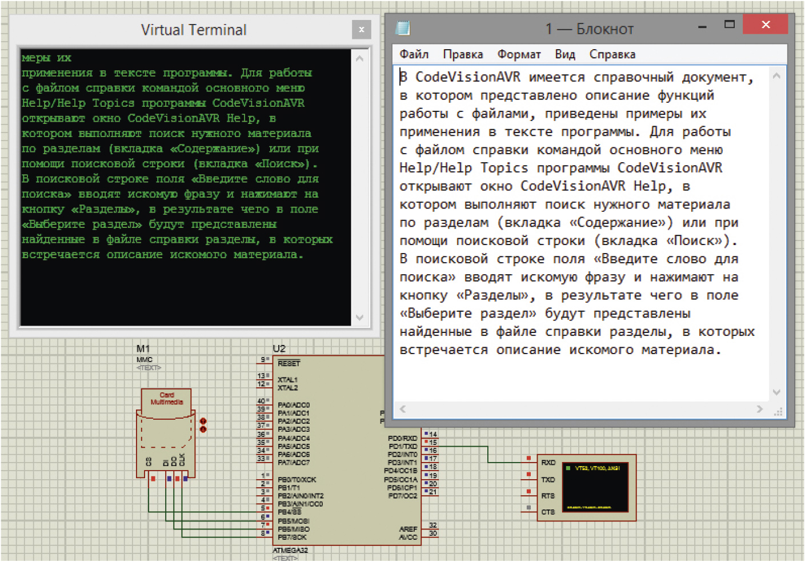Click the XTAL1 pin label on U2
Screen dimensions: 805x562
click(287, 380)
